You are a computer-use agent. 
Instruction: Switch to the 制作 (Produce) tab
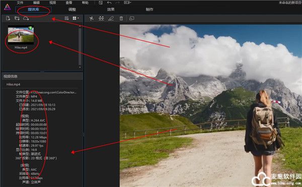click(149, 10)
